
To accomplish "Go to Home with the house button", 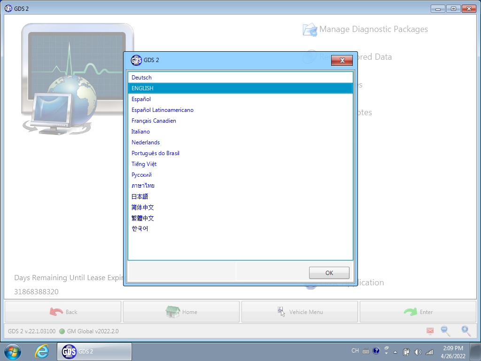I will (x=181, y=312).
